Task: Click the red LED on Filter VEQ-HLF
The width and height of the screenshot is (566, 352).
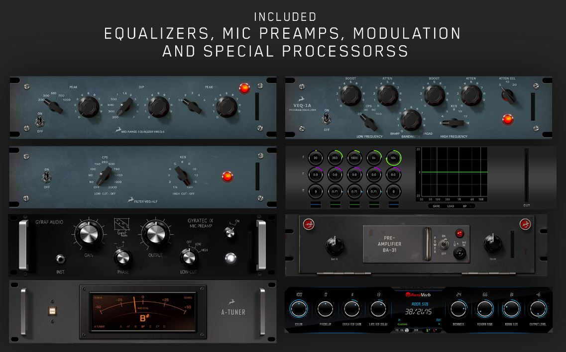Action: pyautogui.click(x=227, y=176)
